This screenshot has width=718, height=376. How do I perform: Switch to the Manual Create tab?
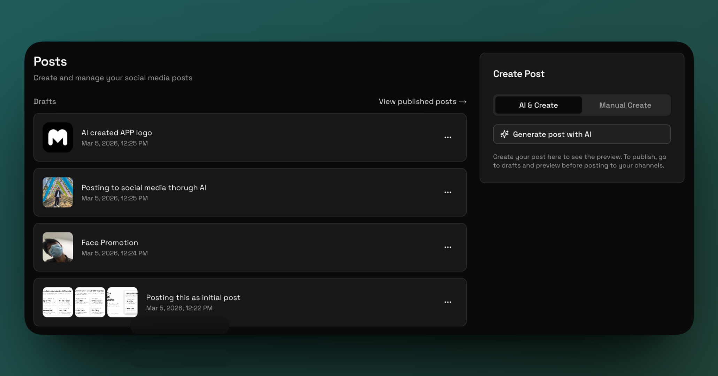tap(625, 105)
